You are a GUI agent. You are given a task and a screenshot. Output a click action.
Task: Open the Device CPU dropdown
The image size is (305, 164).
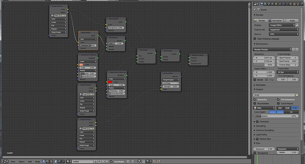click(284, 34)
